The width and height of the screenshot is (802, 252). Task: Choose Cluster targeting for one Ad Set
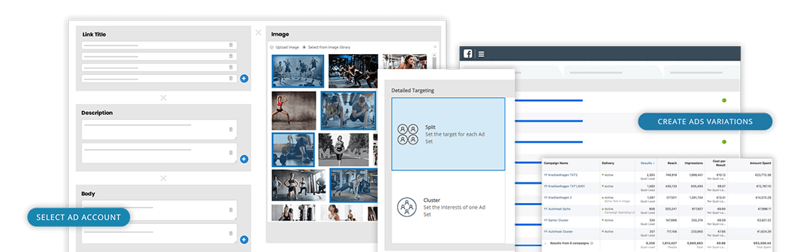448,207
